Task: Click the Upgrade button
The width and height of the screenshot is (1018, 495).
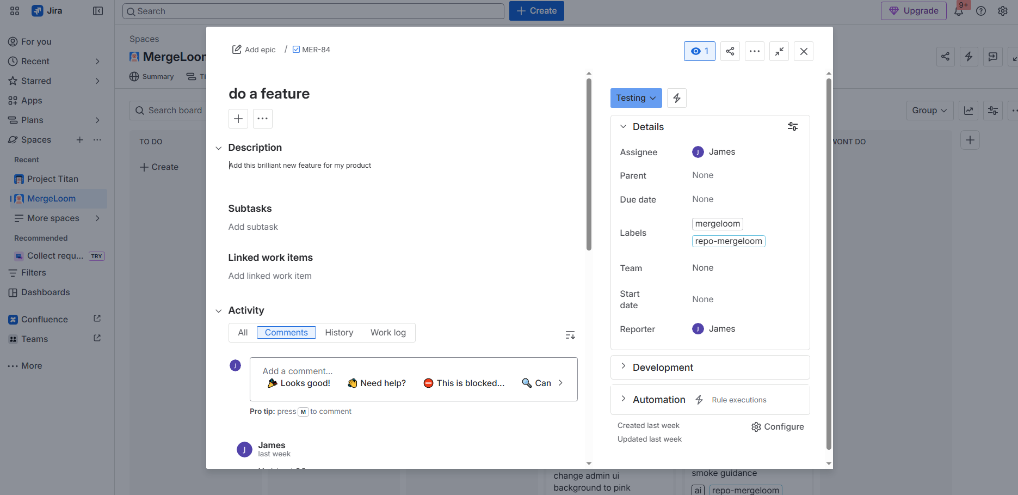Action: point(914,11)
